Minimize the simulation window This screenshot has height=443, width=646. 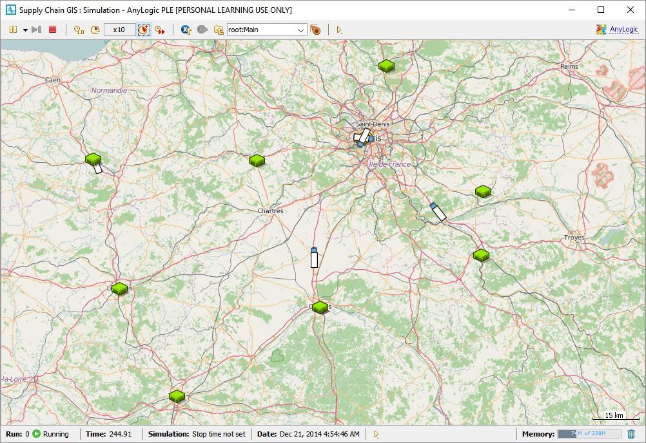pos(572,10)
